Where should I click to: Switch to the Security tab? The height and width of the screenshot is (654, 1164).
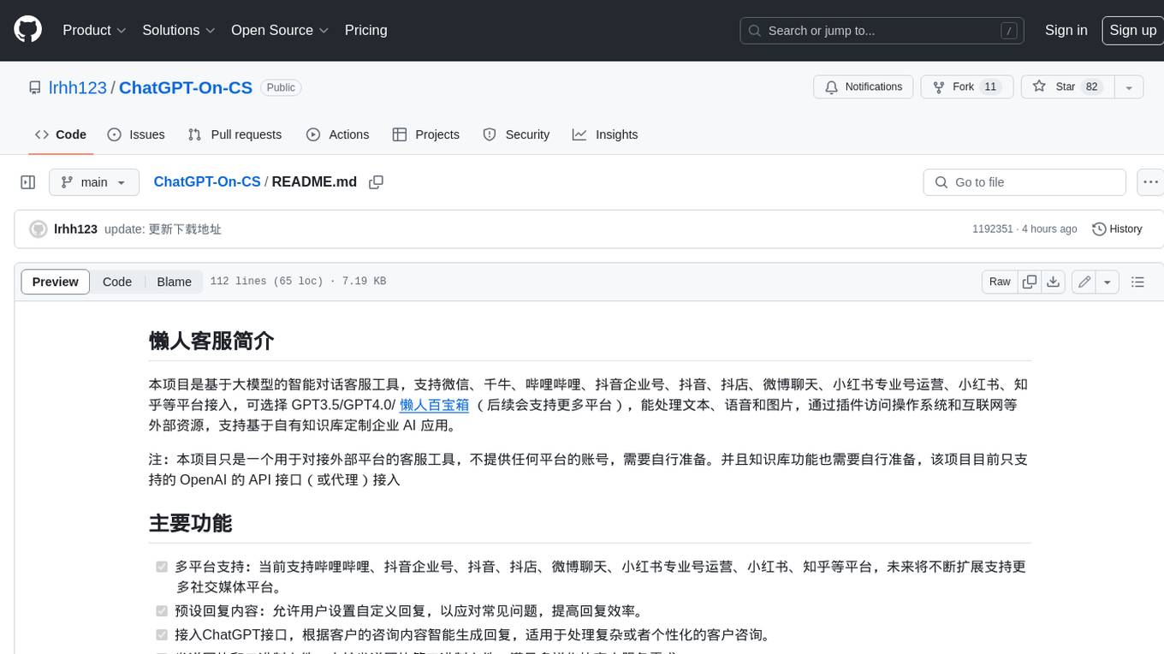click(x=516, y=134)
